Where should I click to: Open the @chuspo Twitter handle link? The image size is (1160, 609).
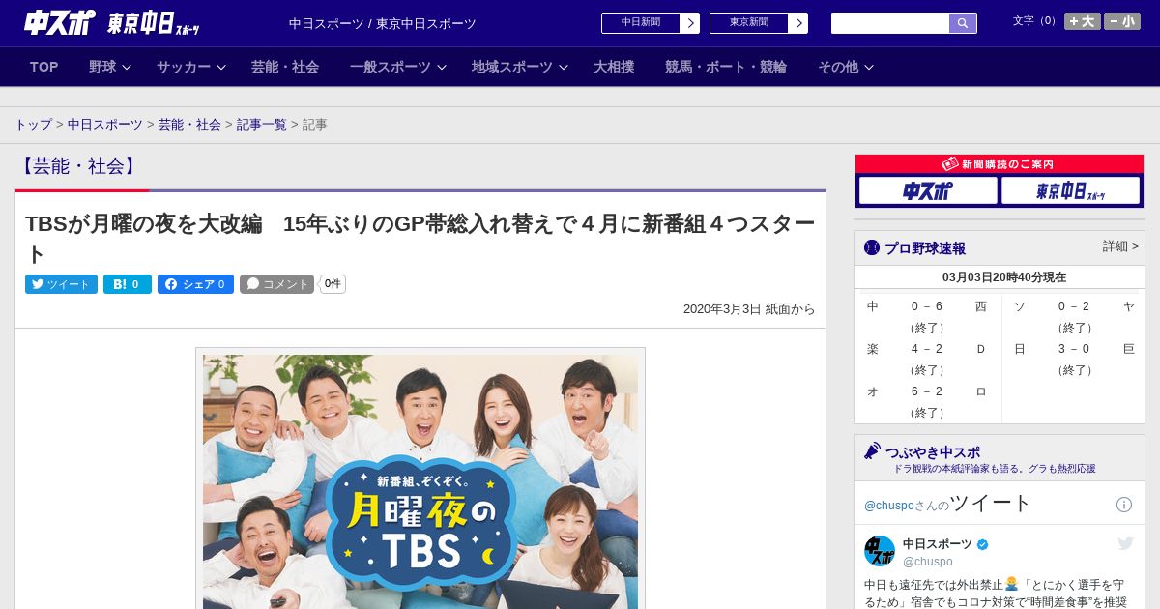(888, 506)
